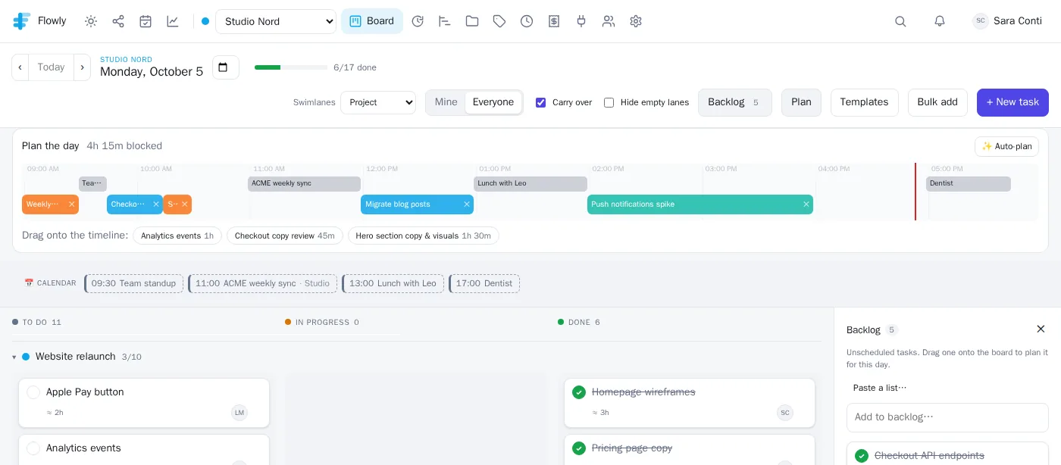
Task: Open the settings gear icon
Action: 636,21
